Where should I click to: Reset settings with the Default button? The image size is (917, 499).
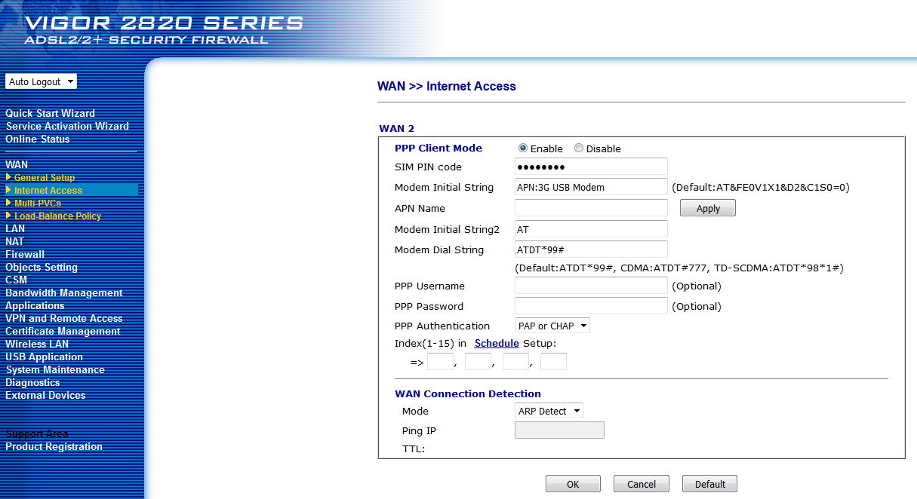click(x=709, y=484)
